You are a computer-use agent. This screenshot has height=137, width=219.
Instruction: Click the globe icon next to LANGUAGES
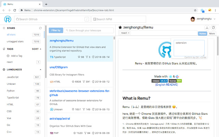[x=4, y=70]
